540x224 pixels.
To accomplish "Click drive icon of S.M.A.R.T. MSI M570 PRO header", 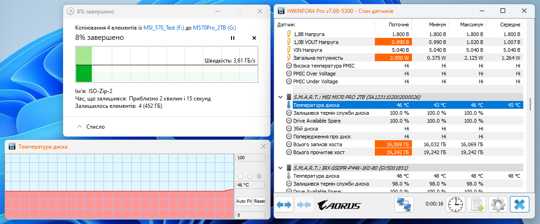I will pyautogui.click(x=289, y=97).
